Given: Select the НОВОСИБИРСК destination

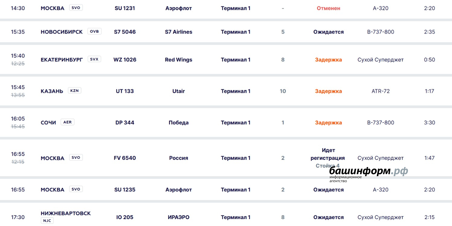Looking at the screenshot, I should pyautogui.click(x=61, y=32).
